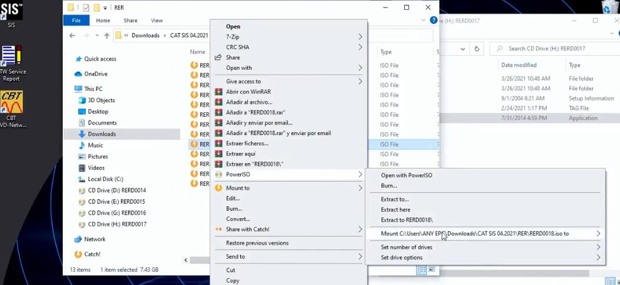
Task: Expand Set number of drives submenu
Action: (484, 247)
